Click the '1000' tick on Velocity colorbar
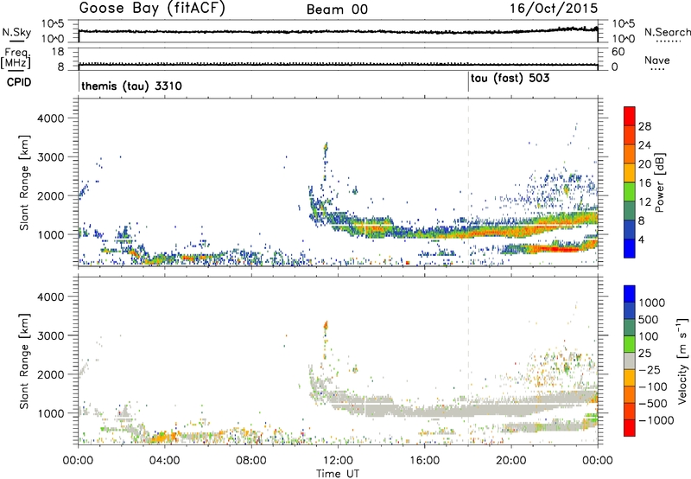691x479 pixels. (651, 303)
